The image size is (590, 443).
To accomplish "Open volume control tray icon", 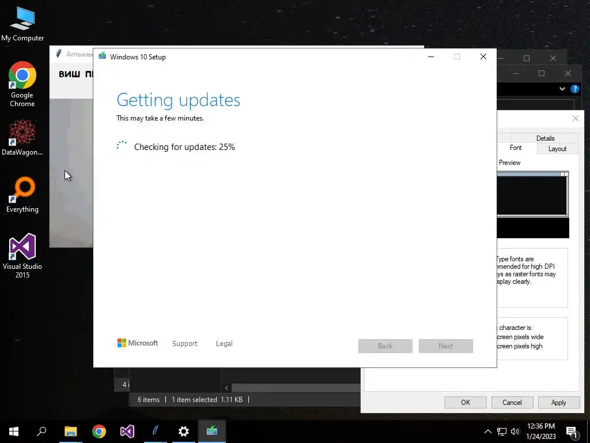I will 515,431.
